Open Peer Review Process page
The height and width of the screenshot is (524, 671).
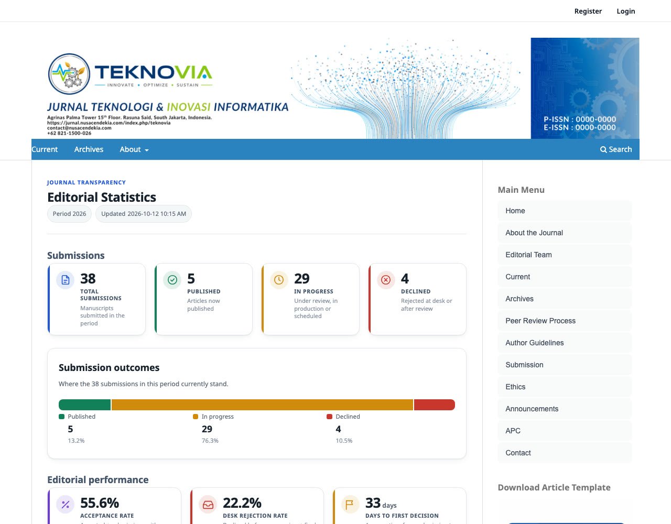coord(565,321)
